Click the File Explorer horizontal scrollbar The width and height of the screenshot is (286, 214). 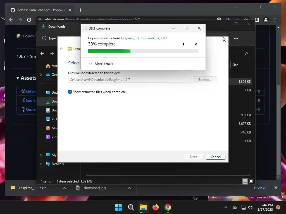(168, 176)
